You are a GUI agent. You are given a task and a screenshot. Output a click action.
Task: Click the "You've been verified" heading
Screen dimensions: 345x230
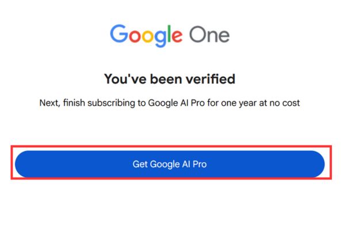[x=170, y=79]
